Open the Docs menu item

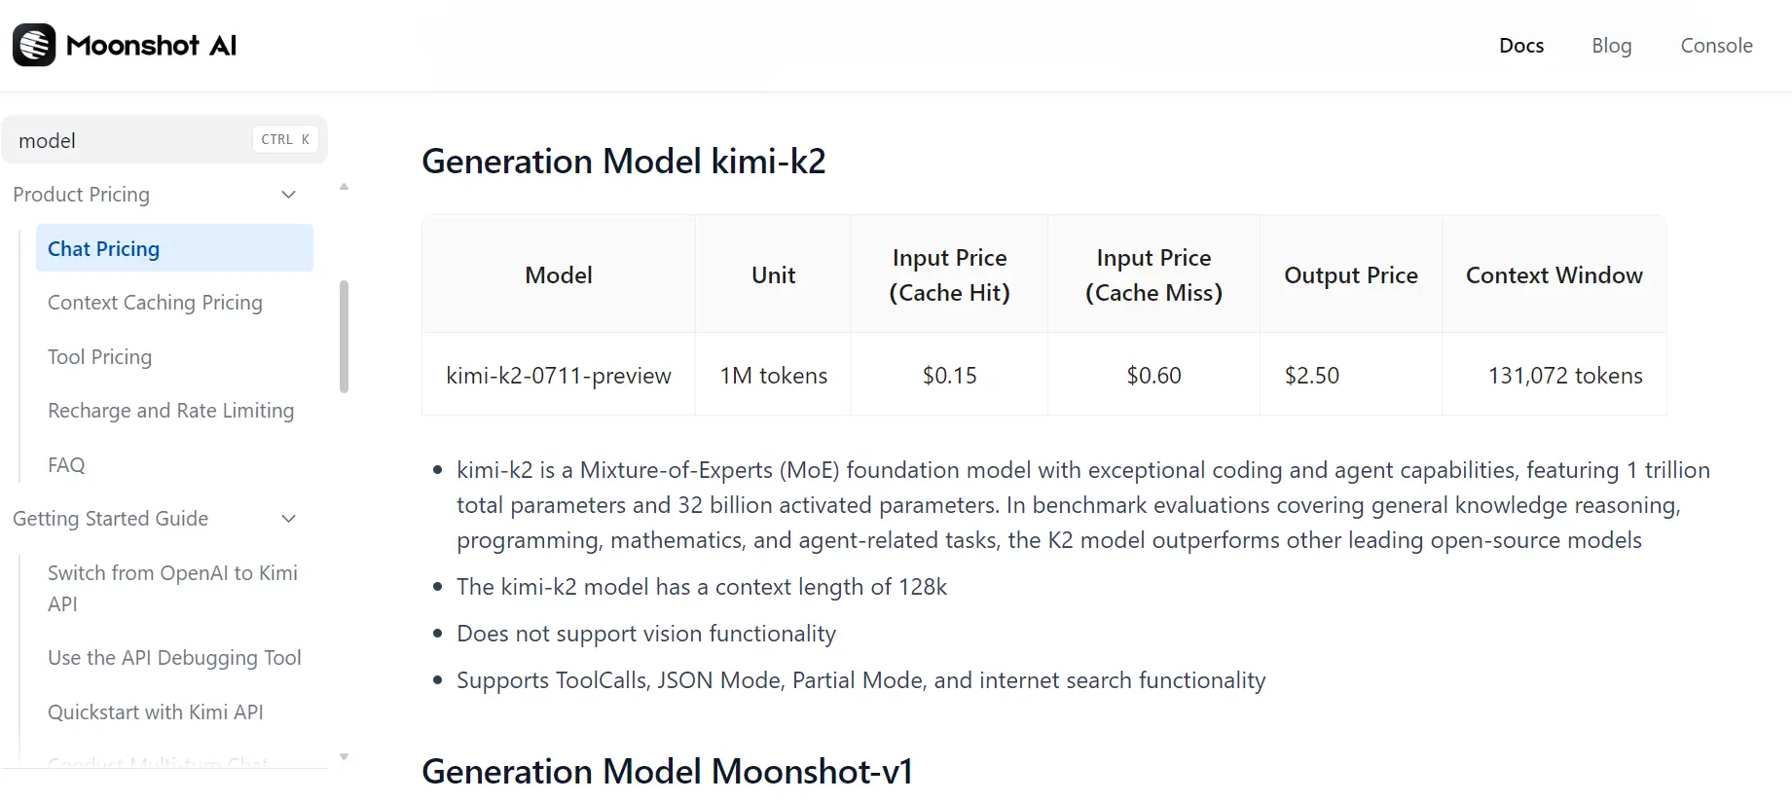tap(1520, 45)
